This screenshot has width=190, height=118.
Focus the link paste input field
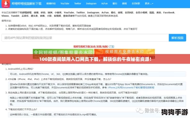(x=85, y=38)
